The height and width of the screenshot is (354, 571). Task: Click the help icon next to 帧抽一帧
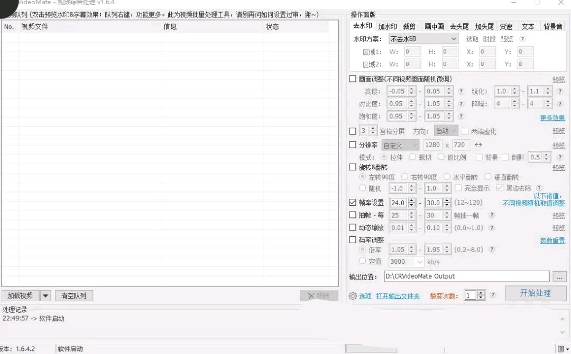(491, 215)
